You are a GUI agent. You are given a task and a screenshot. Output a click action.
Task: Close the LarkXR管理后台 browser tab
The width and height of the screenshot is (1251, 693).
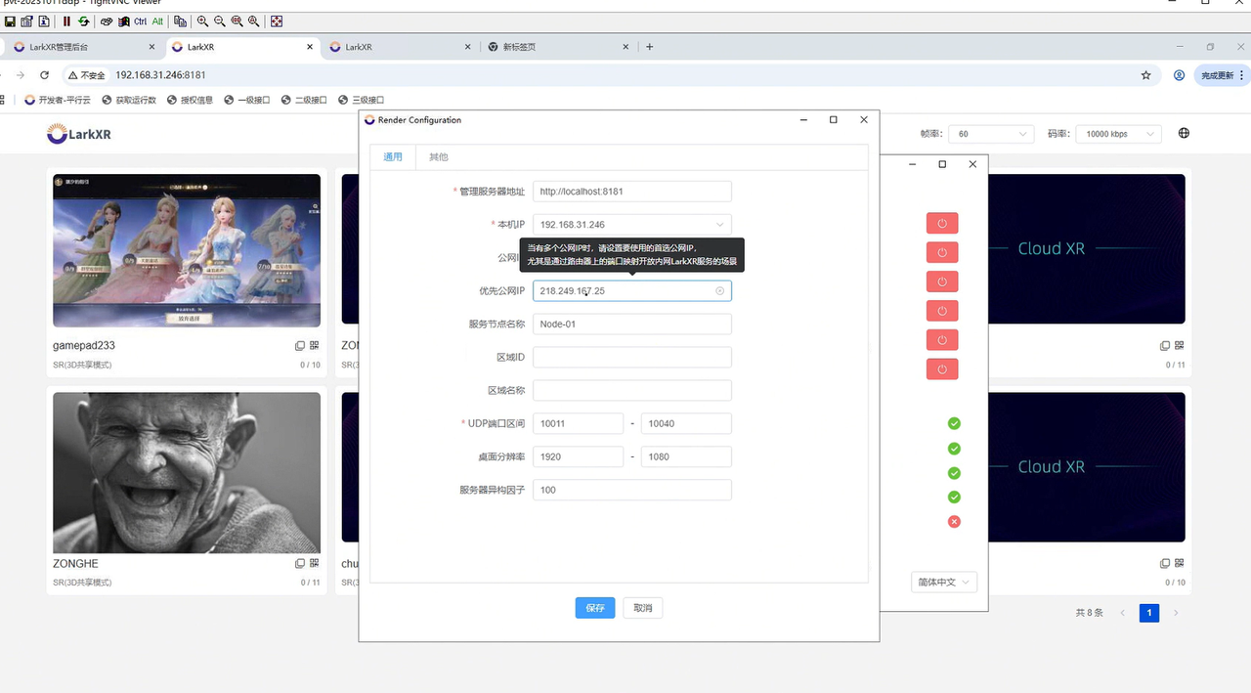point(151,47)
